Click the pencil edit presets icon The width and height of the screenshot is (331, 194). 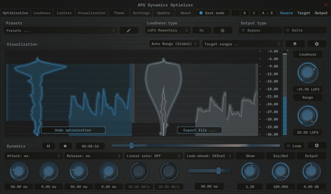point(129,31)
